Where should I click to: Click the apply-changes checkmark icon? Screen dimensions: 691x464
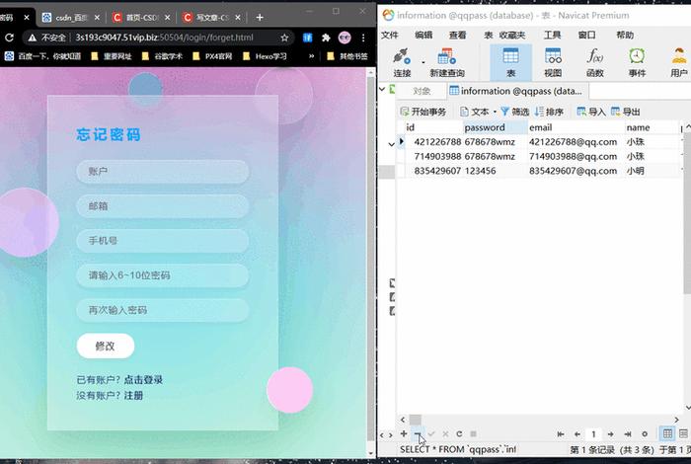(x=431, y=434)
